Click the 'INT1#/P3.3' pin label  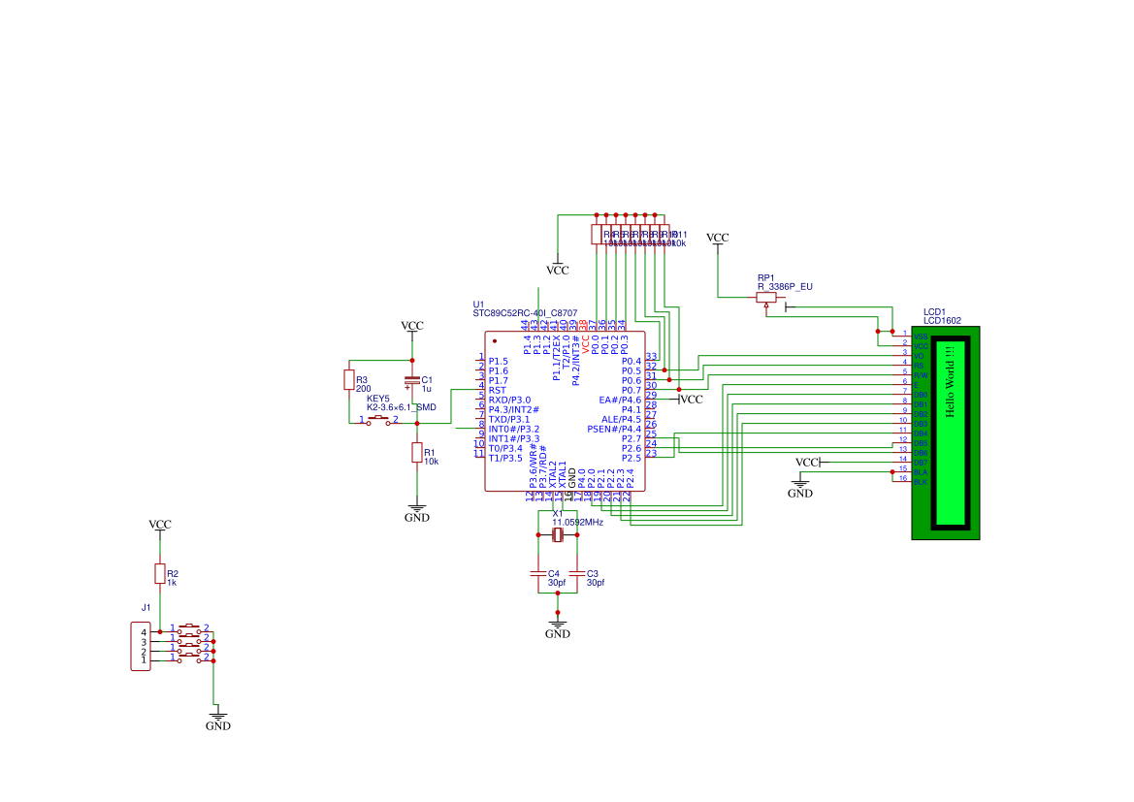(513, 439)
